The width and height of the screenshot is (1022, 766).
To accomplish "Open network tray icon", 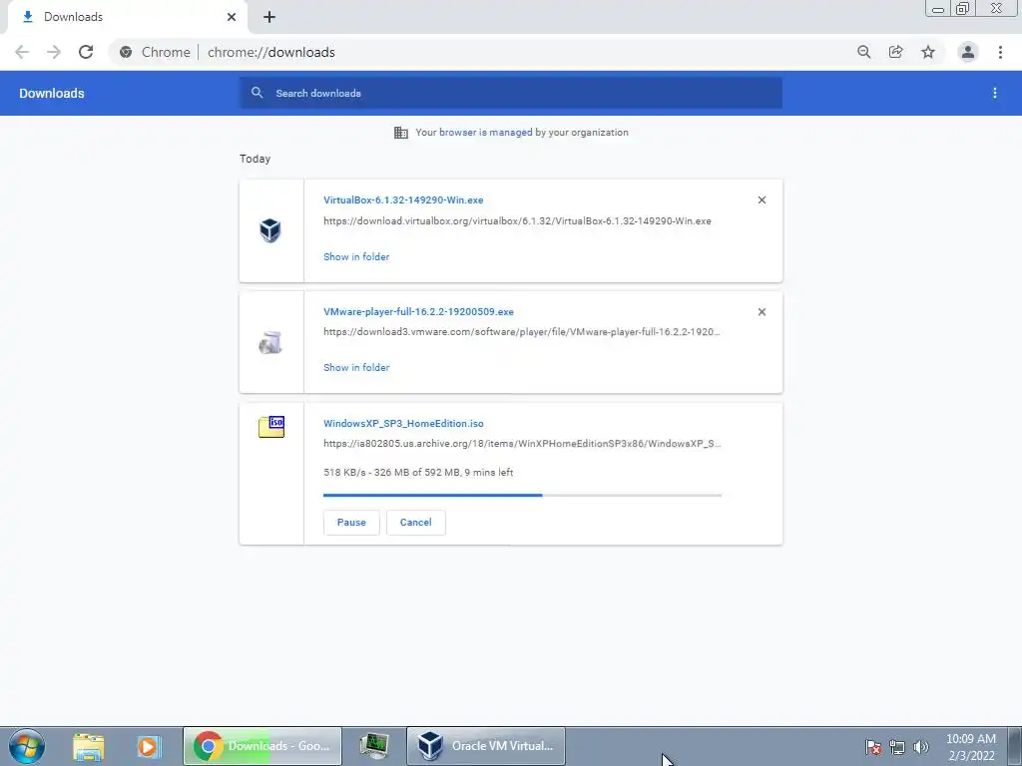I will (897, 747).
